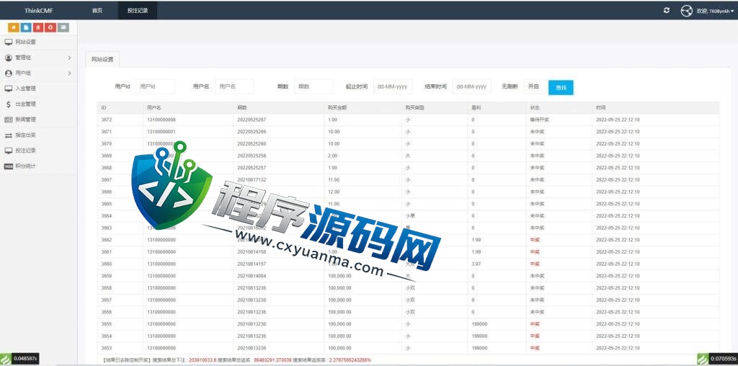Click the red circle shortcut icon
The height and width of the screenshot is (366, 738).
[x=51, y=27]
